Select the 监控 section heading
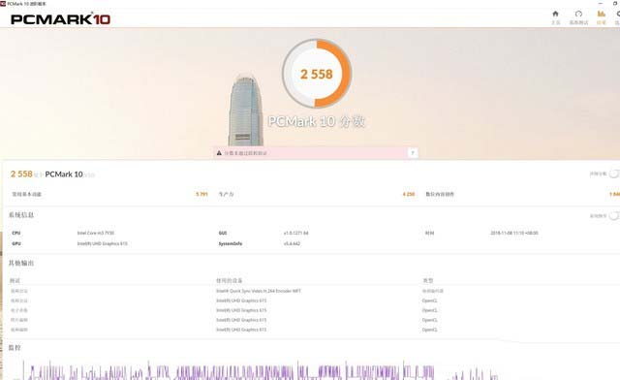 pos(15,348)
